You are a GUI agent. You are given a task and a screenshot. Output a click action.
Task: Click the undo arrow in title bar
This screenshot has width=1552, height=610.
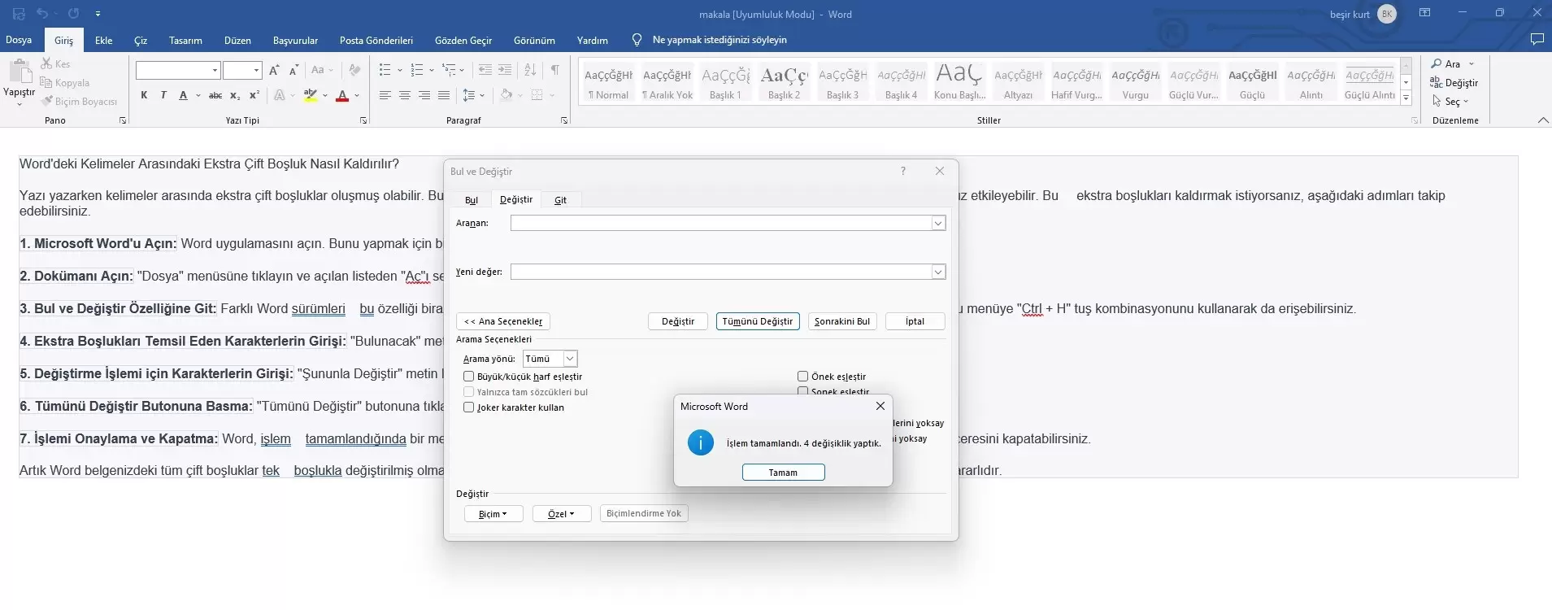coord(42,14)
